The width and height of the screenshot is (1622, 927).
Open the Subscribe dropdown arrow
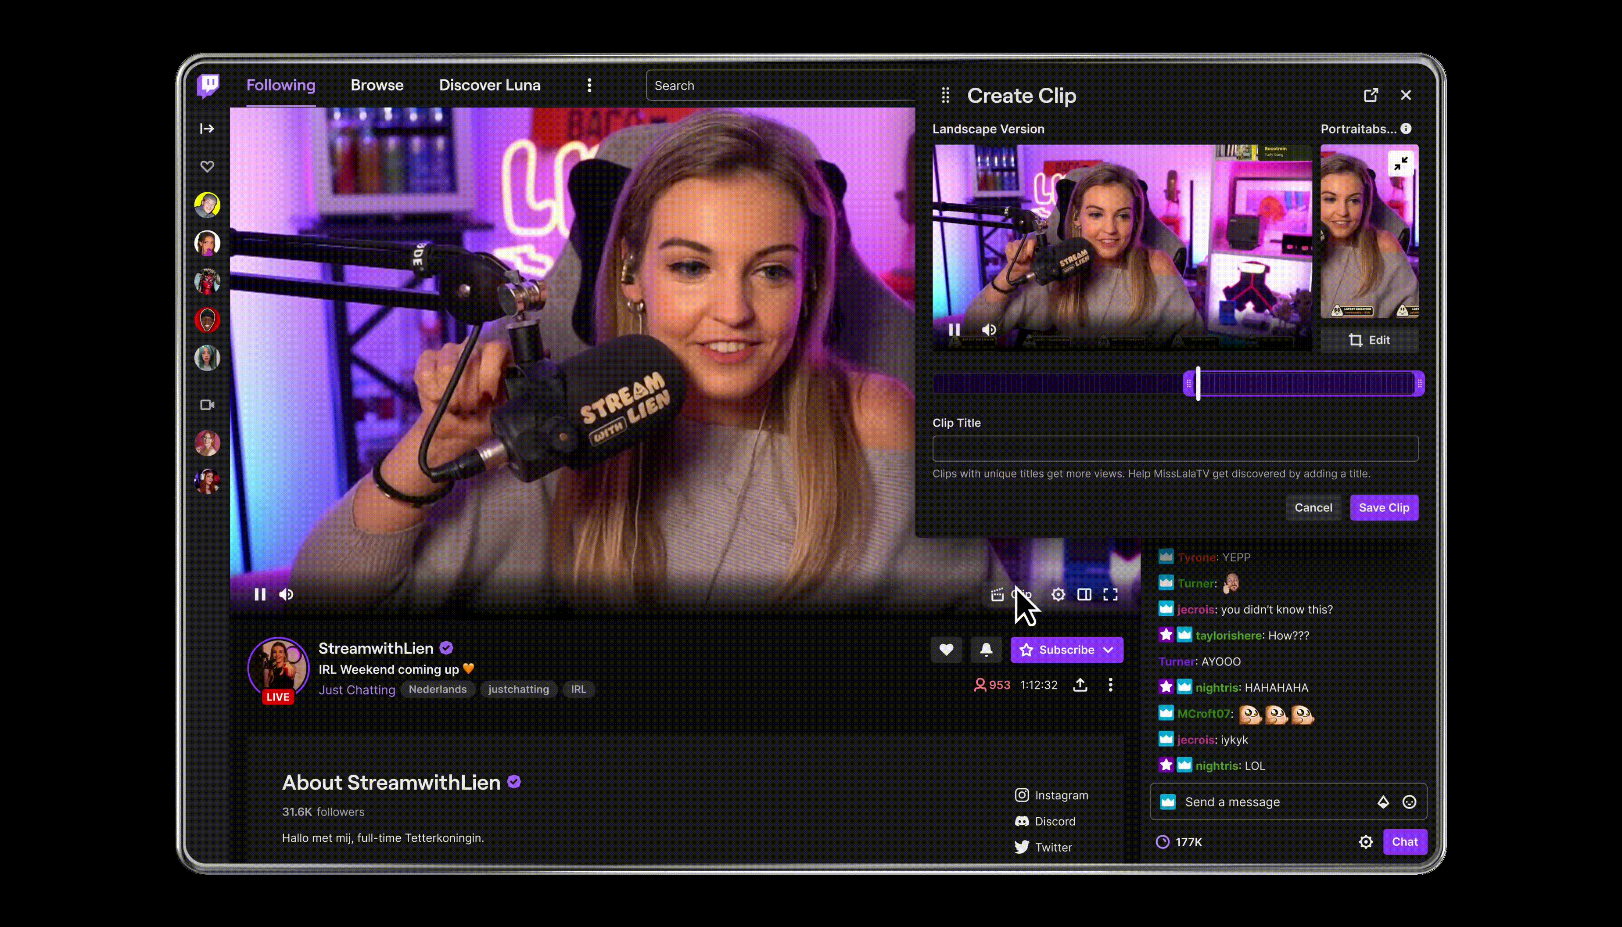click(x=1108, y=650)
